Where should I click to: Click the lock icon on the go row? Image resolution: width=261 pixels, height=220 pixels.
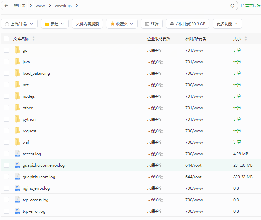[x=161, y=50]
